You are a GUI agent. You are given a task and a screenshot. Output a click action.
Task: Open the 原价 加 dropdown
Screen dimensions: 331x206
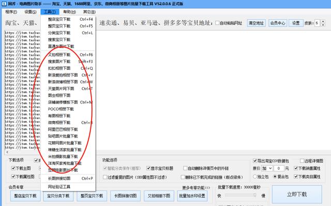pos(267,168)
